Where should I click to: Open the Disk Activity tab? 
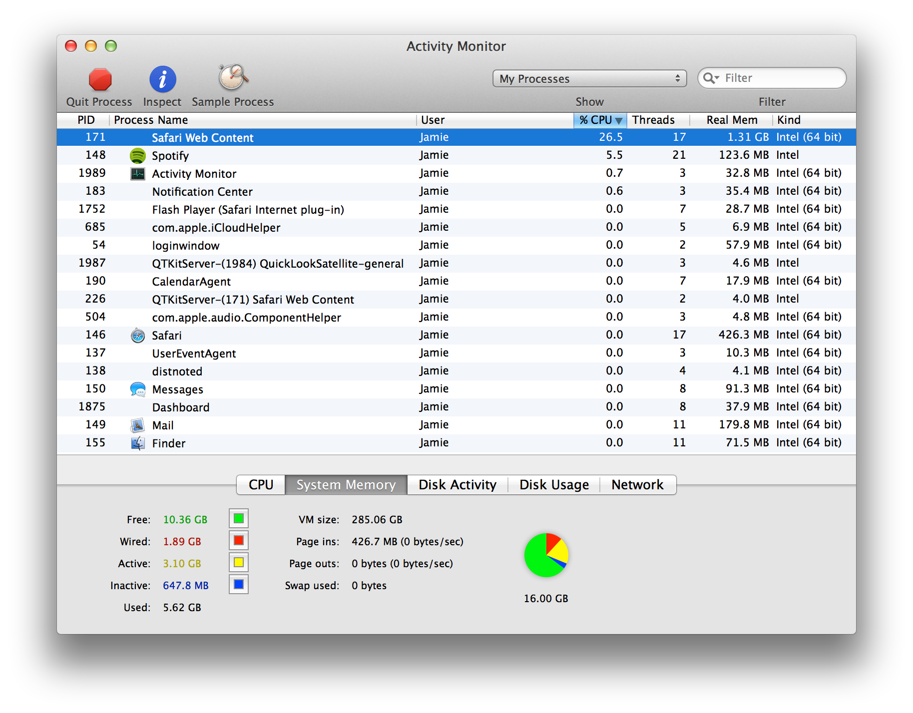(457, 485)
